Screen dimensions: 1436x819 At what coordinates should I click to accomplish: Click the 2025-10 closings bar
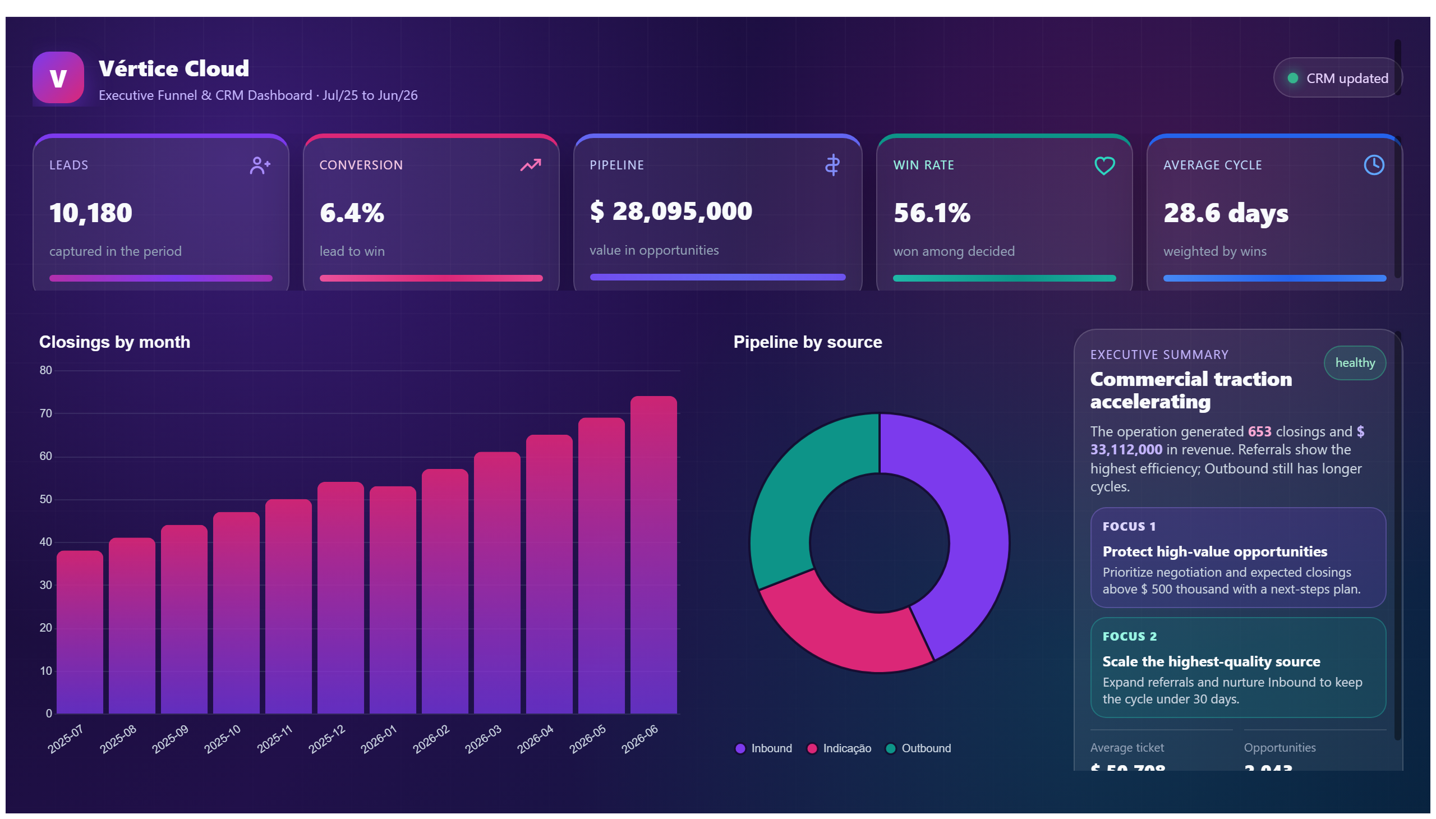coord(236,613)
